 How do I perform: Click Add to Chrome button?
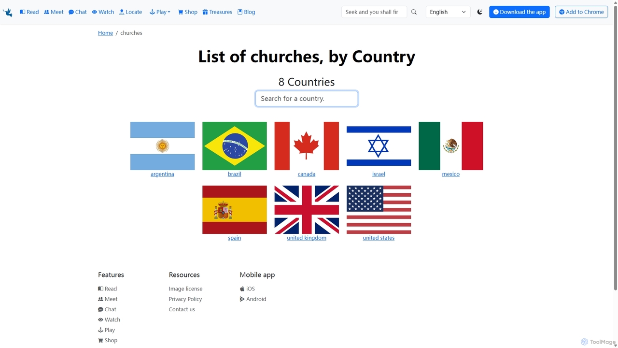(581, 12)
